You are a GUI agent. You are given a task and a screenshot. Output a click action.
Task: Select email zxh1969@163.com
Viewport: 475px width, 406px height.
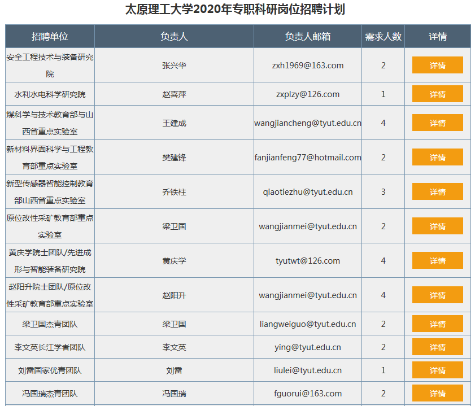pyautogui.click(x=308, y=66)
